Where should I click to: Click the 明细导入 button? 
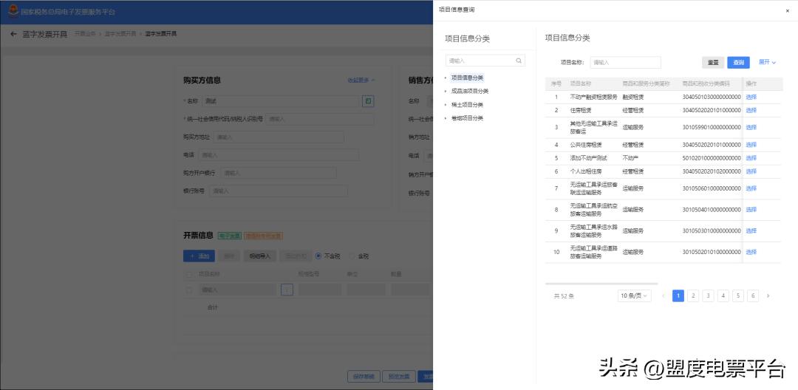tap(259, 256)
